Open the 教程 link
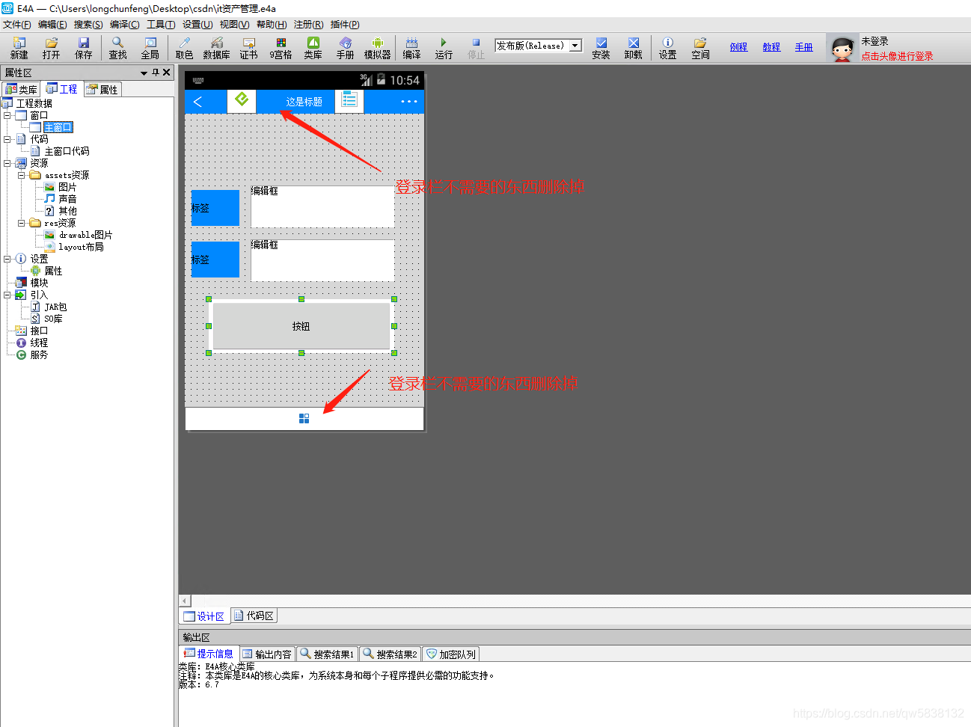Viewport: 971px width, 727px height. (x=771, y=47)
